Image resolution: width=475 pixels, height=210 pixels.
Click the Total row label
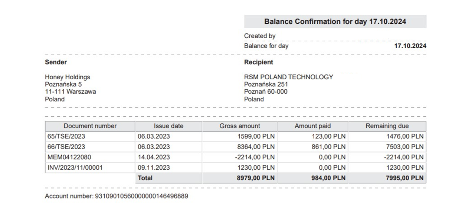pyautogui.click(x=145, y=178)
